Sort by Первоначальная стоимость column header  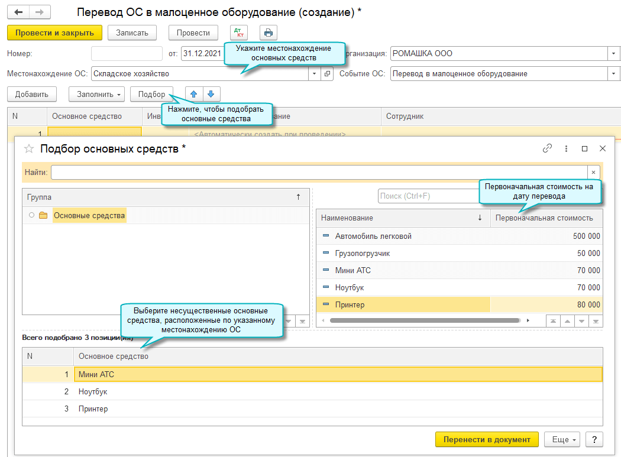coord(544,218)
